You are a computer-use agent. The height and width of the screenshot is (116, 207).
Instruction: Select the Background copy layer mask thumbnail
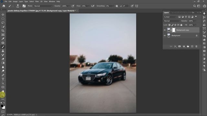click(x=174, y=30)
